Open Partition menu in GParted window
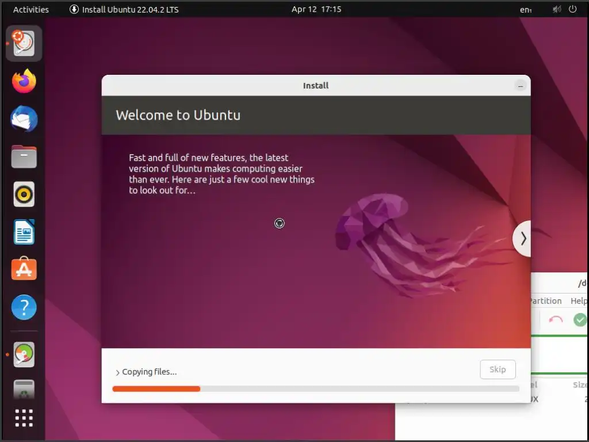Screen dimensions: 589x442 pos(545,300)
